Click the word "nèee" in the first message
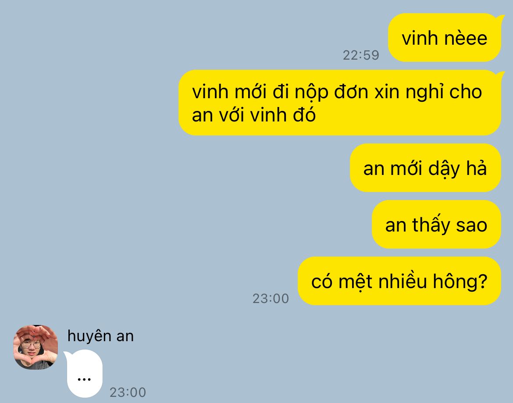Screen dimensions: 513x403 coord(466,38)
